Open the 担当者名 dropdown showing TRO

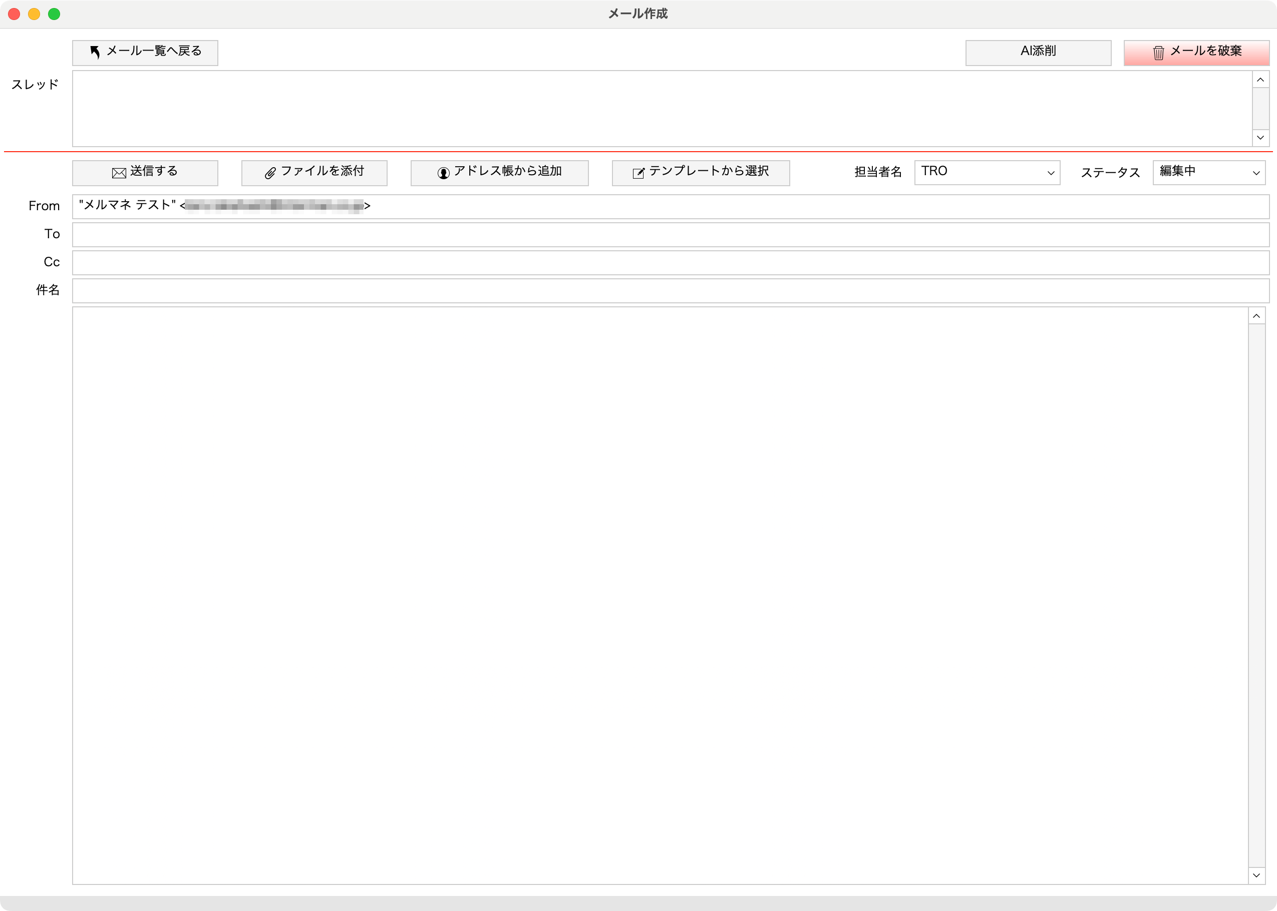click(x=987, y=172)
